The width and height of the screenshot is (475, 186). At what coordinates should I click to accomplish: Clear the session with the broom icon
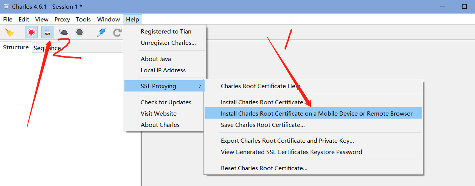pyautogui.click(x=9, y=32)
